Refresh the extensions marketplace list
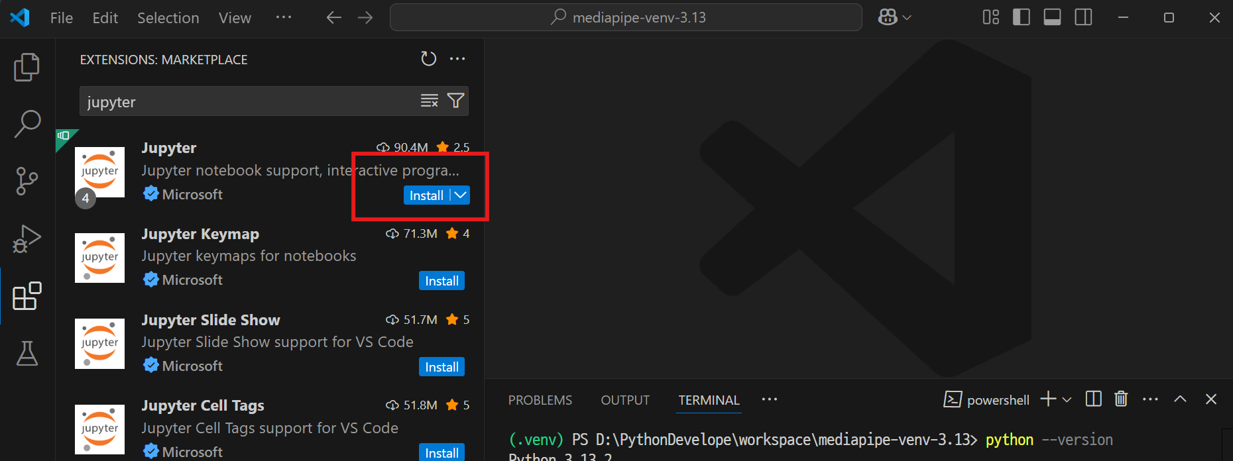 429,59
